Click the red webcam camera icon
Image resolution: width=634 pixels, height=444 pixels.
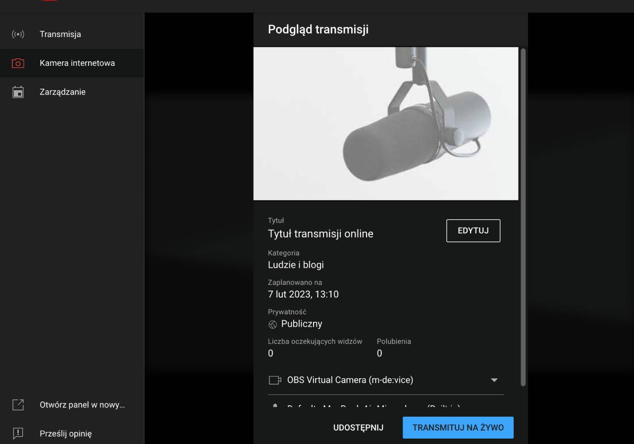pyautogui.click(x=18, y=63)
